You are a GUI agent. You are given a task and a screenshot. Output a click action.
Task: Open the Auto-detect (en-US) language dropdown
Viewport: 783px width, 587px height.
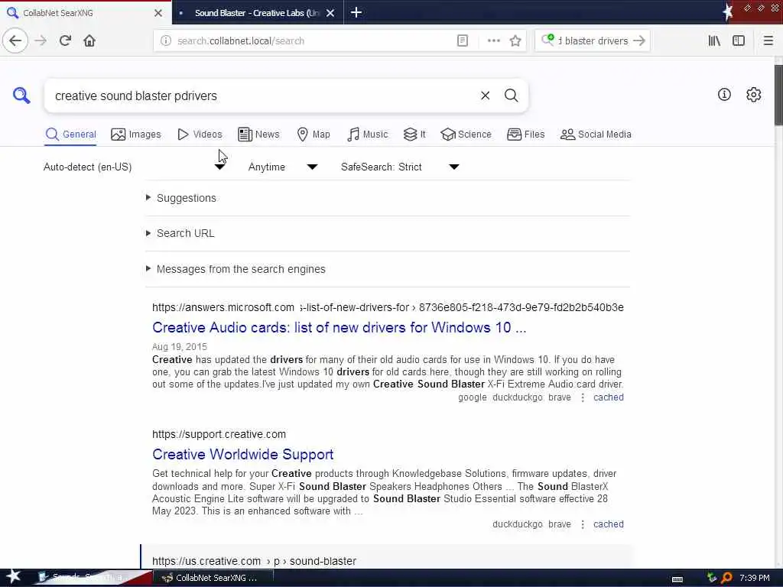(x=135, y=167)
